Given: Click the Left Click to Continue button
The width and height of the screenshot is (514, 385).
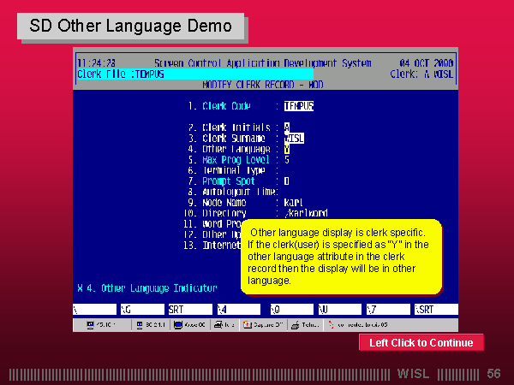Looking at the screenshot, I should (x=421, y=343).
